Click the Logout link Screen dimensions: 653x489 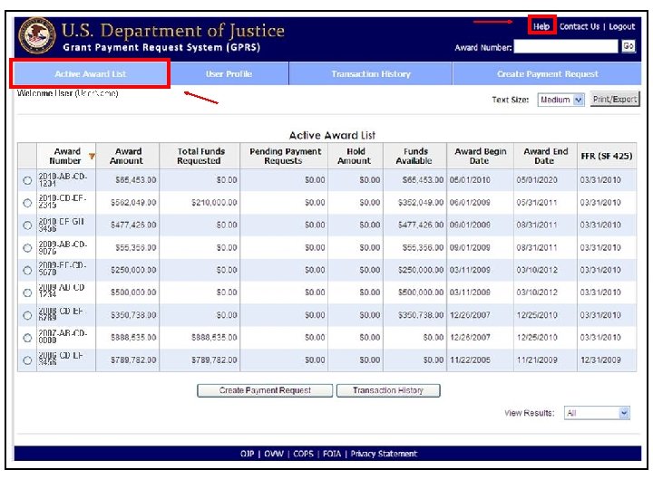click(x=622, y=26)
